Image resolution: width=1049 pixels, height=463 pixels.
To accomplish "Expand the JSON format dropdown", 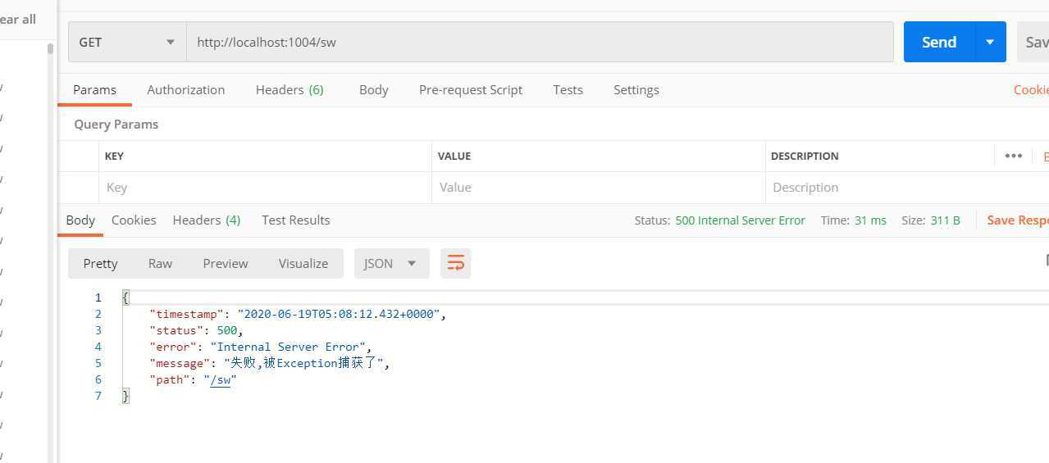I will [x=391, y=263].
